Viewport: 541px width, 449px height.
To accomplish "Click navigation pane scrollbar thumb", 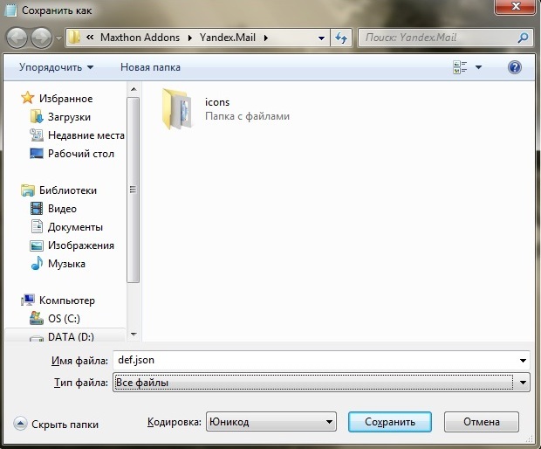I will pos(134,190).
